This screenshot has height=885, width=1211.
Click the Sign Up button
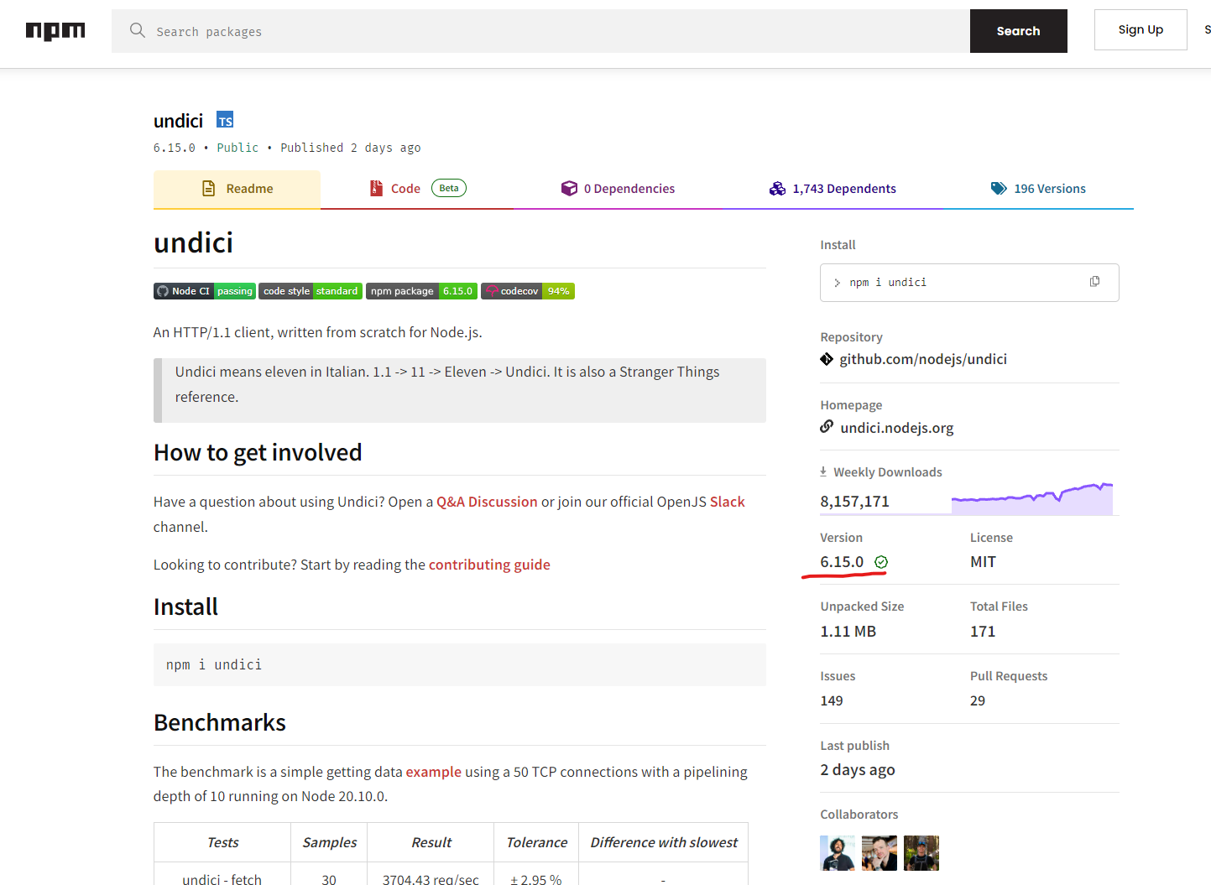point(1141,29)
